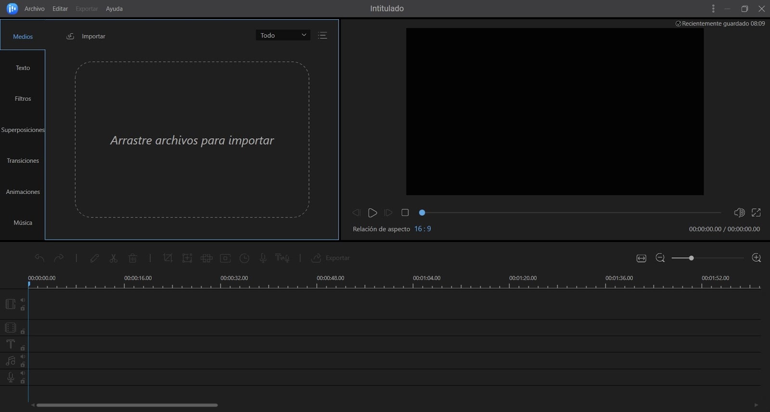This screenshot has height=412, width=770.
Task: Click the voiceover track microphone icon
Action: click(10, 377)
